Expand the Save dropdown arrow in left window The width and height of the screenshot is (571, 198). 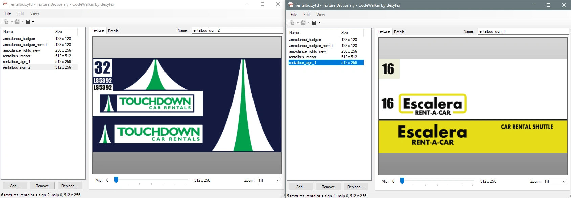(33, 22)
